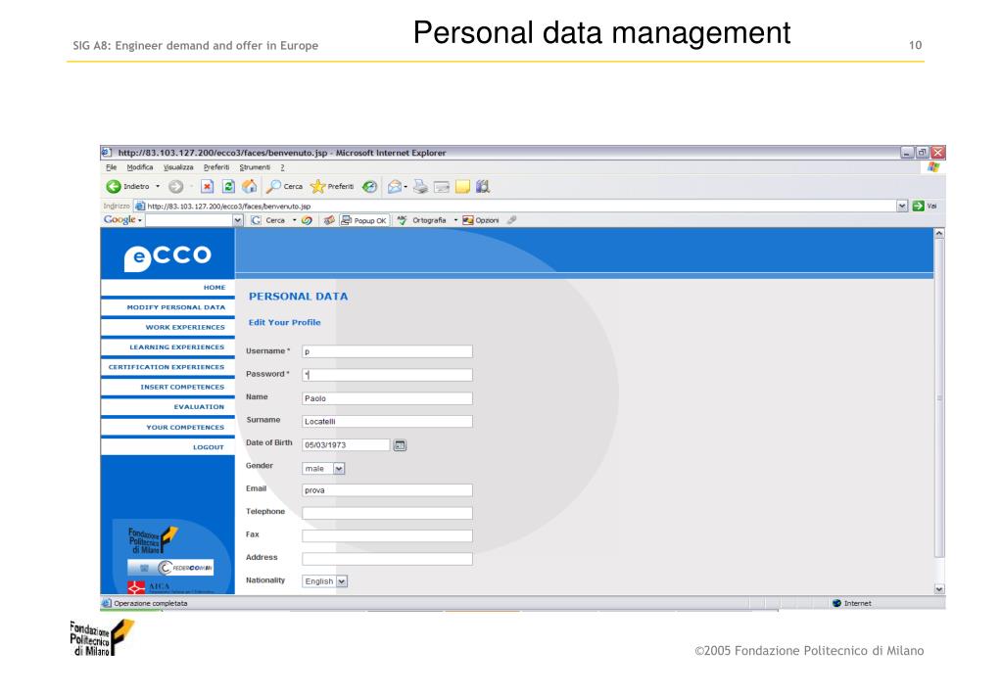Open INSERT COMPETENCES page
The width and height of the screenshot is (1002, 693).
pyautogui.click(x=167, y=387)
